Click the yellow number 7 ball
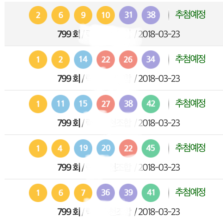223x220 pixels. pyautogui.click(x=83, y=192)
